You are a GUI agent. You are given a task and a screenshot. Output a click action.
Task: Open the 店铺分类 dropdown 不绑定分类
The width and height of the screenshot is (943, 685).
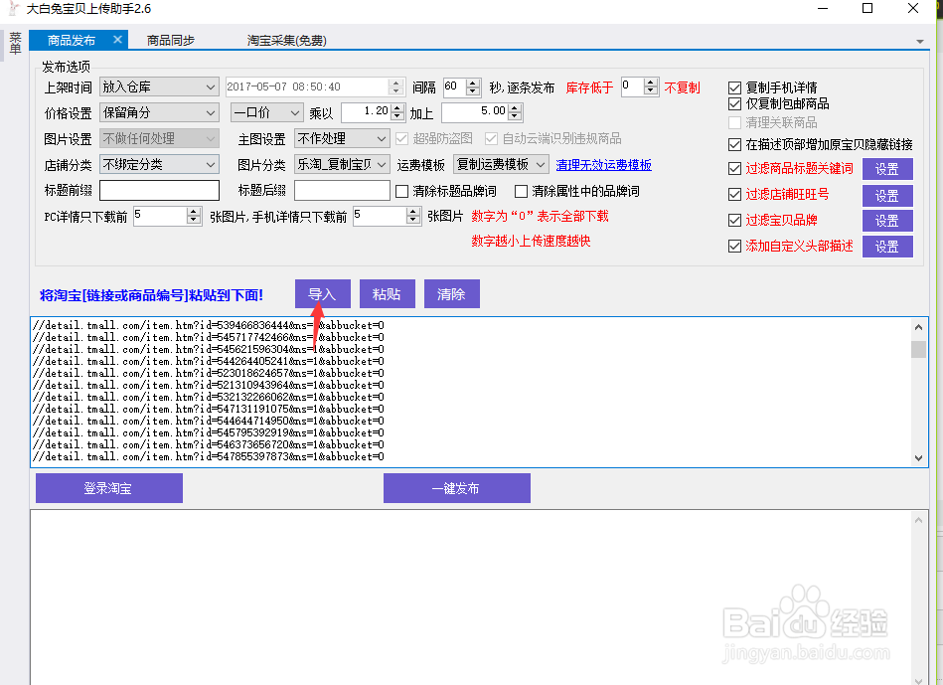tap(159, 164)
